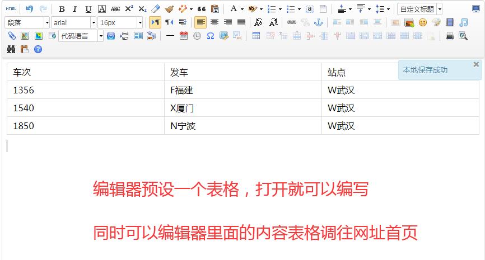Viewport: 485px width, 260px height.
Task: Toggle superscript formatting
Action: pyautogui.click(x=129, y=9)
